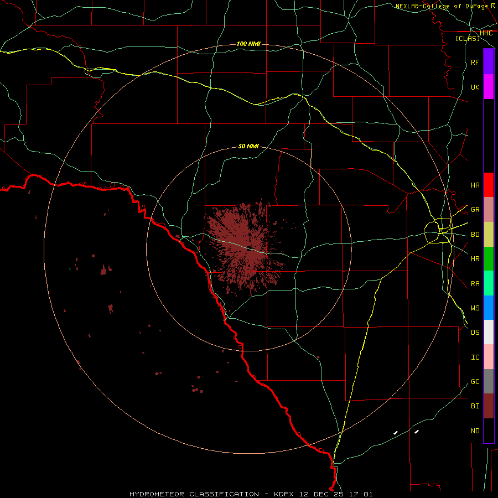Image resolution: width=498 pixels, height=498 pixels.
Task: Click the RF legend label
Action: 475,62
